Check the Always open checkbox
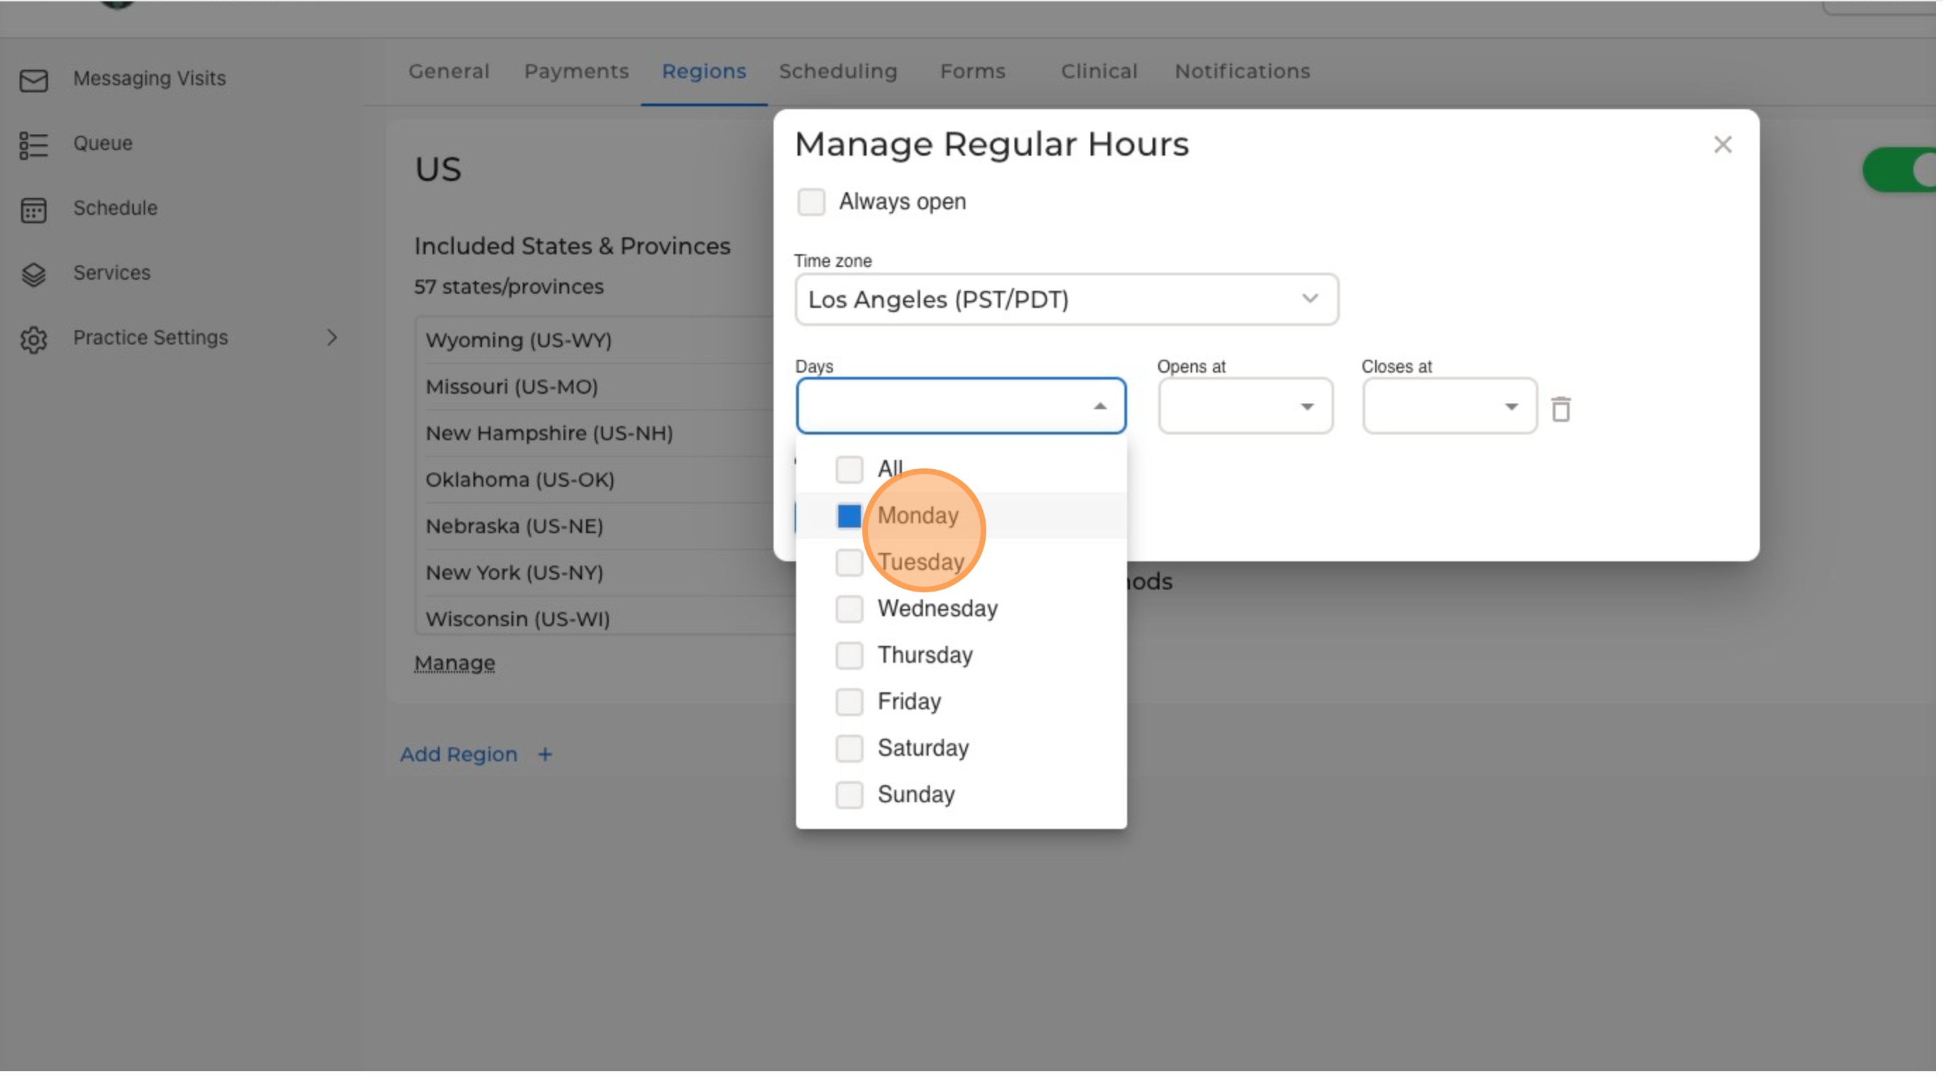The image size is (1943, 1079). click(811, 201)
